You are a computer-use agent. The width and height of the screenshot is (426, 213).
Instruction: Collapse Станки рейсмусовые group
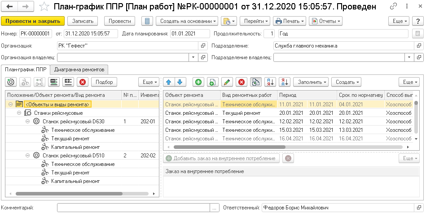click(19, 113)
